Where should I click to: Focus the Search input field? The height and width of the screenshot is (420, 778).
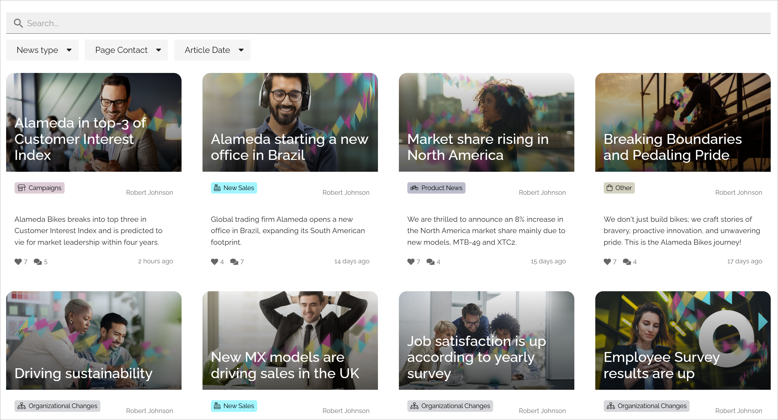click(388, 23)
